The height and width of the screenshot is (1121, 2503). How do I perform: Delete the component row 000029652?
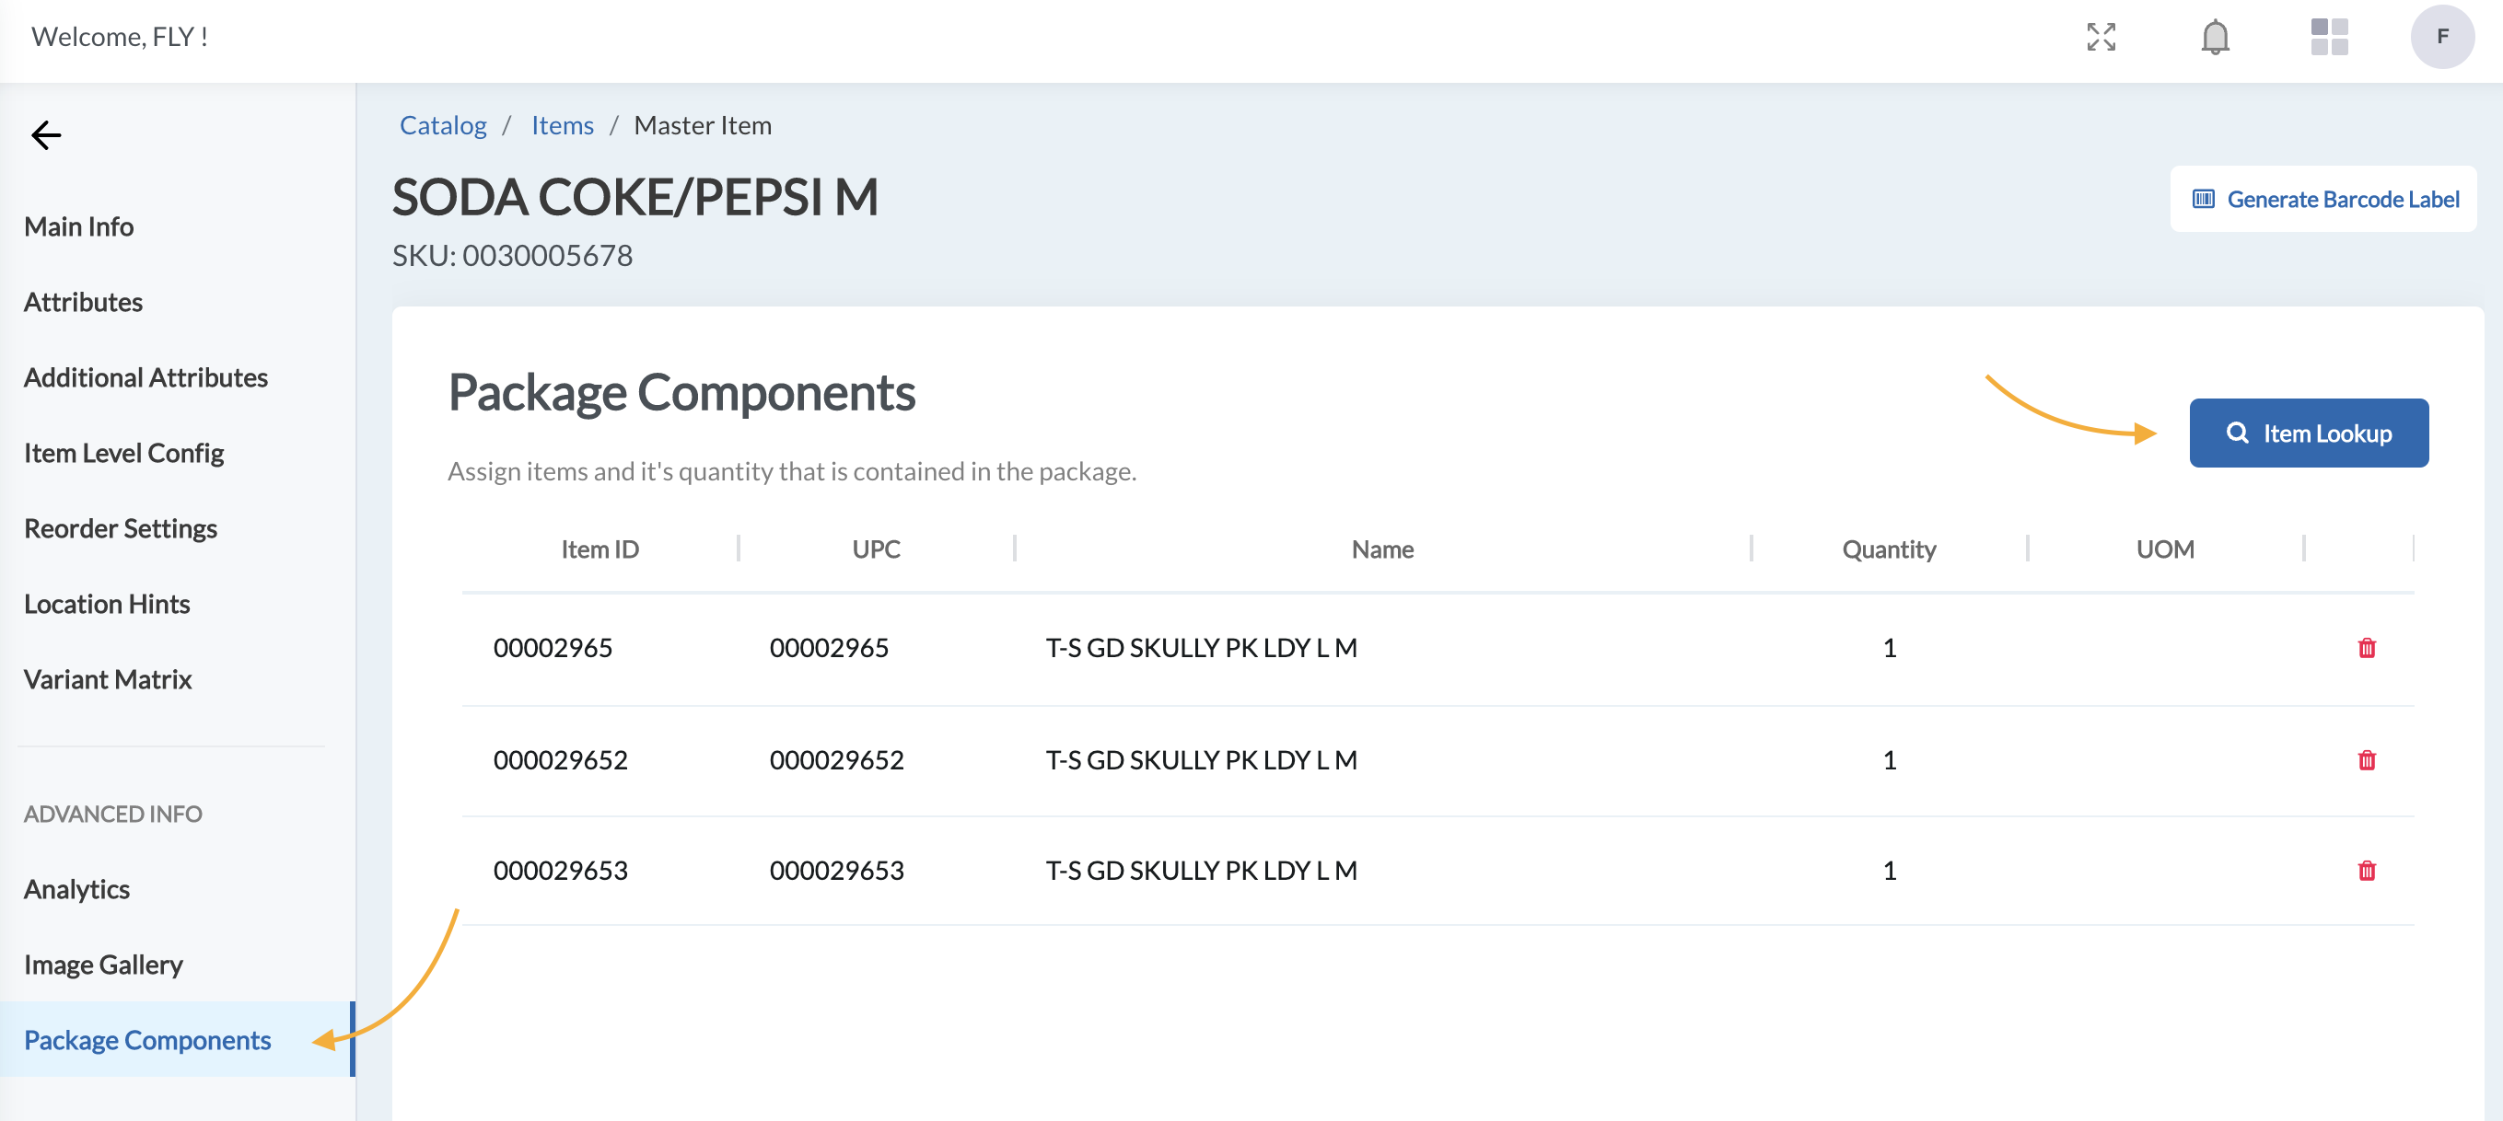[x=2366, y=759]
